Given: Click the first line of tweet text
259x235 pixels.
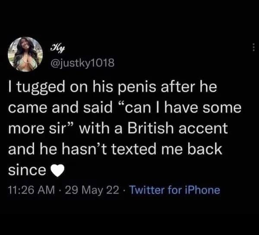Looking at the screenshot, I should [113, 88].
